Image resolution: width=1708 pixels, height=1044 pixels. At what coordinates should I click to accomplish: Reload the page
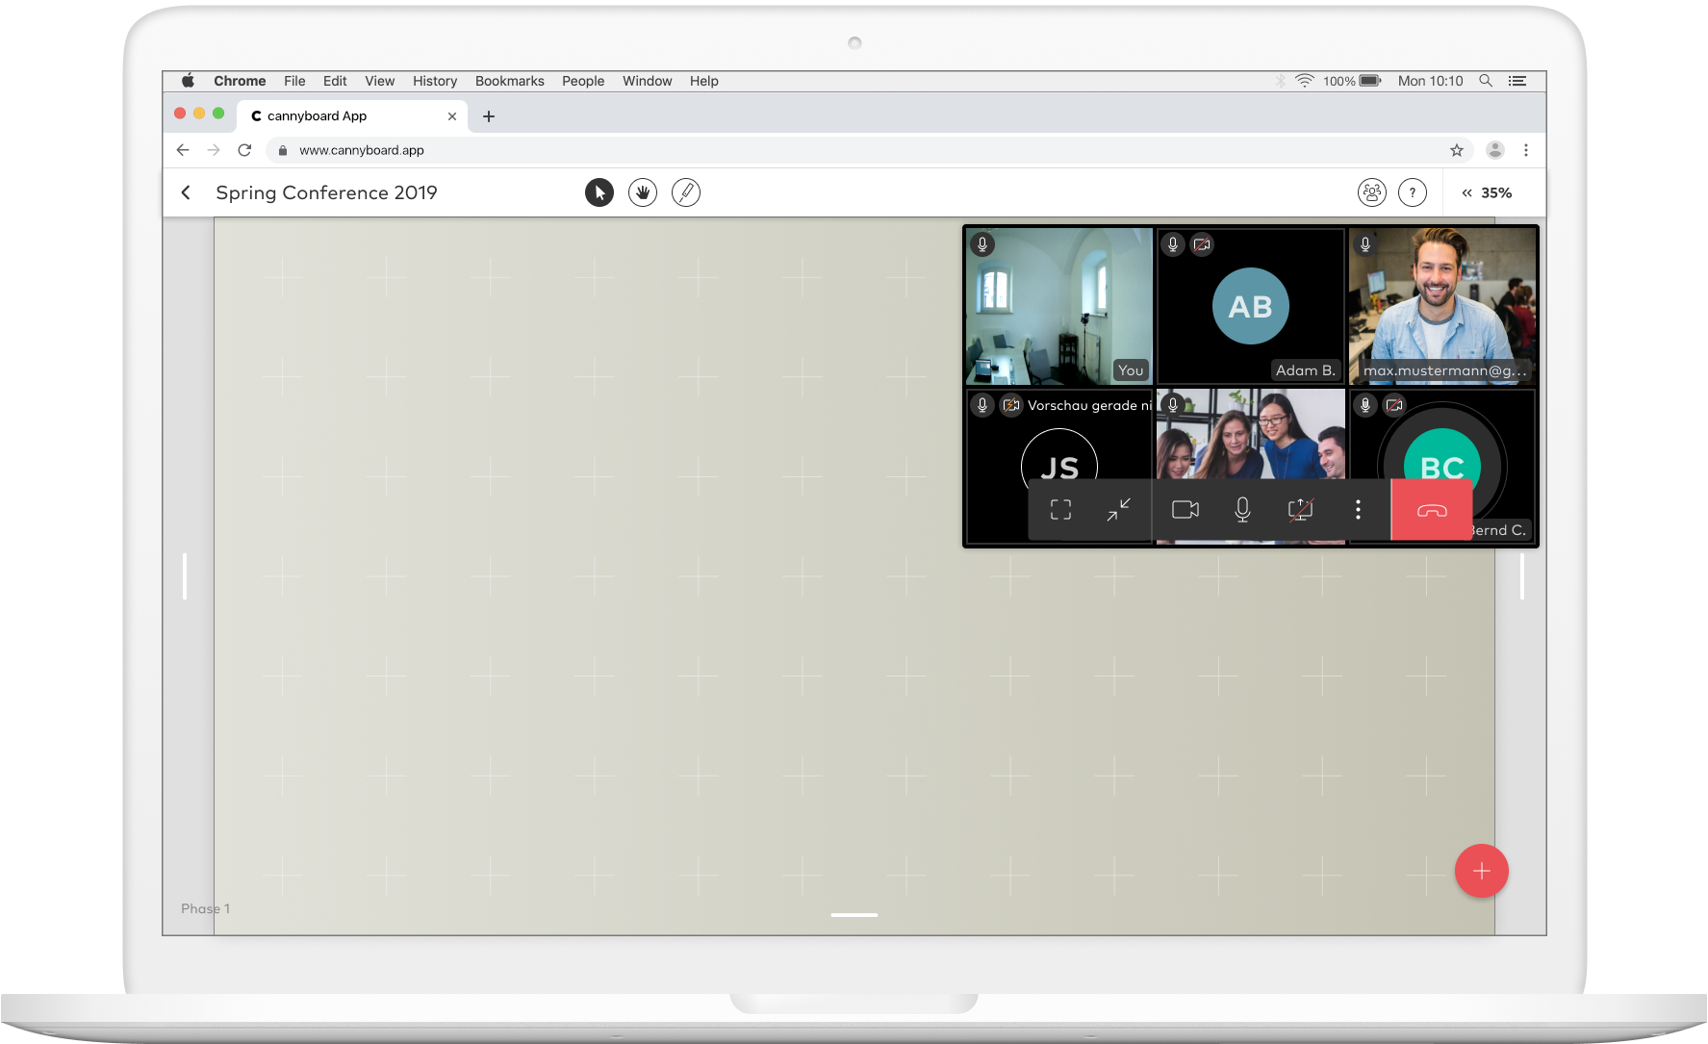[x=244, y=150]
